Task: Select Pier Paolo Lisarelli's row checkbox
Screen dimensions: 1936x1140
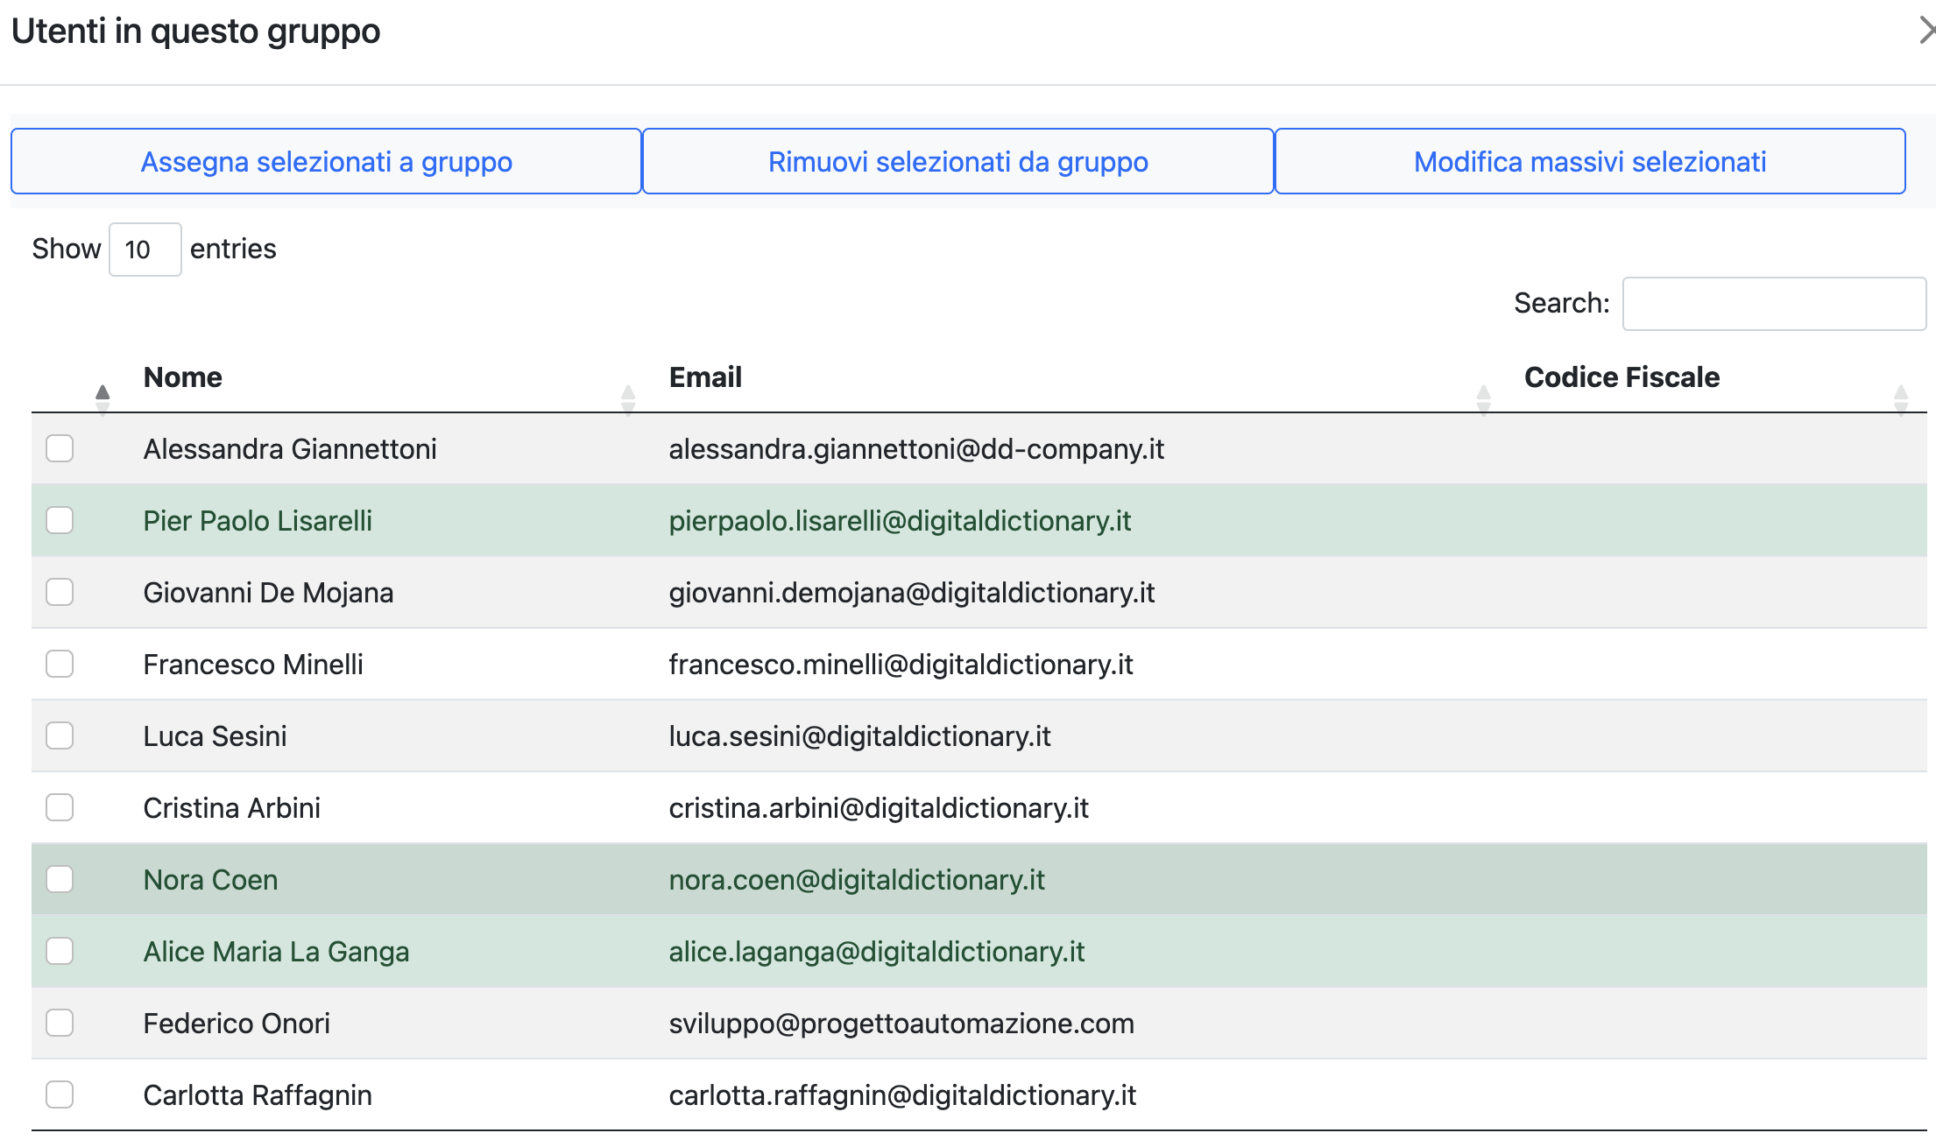Action: [x=59, y=520]
